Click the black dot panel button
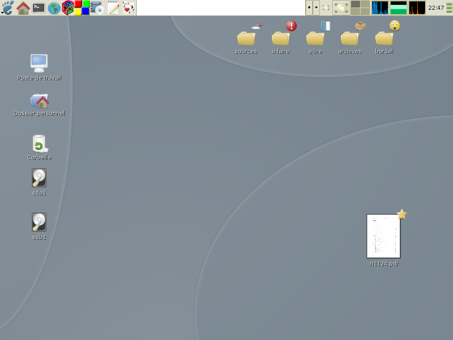453x340 pixels. (x=309, y=8)
